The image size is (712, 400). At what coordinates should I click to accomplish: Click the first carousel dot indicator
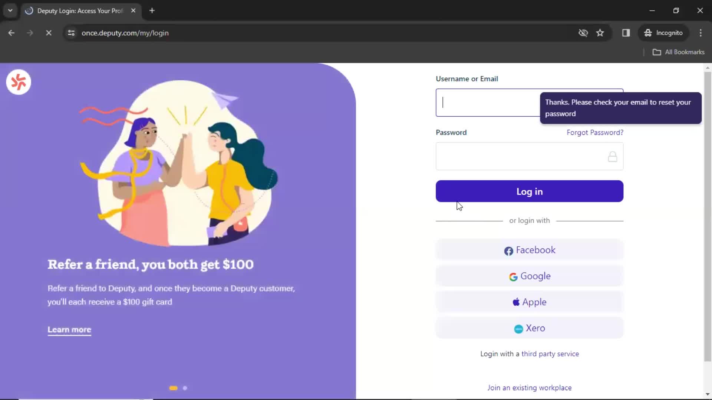pos(173,387)
